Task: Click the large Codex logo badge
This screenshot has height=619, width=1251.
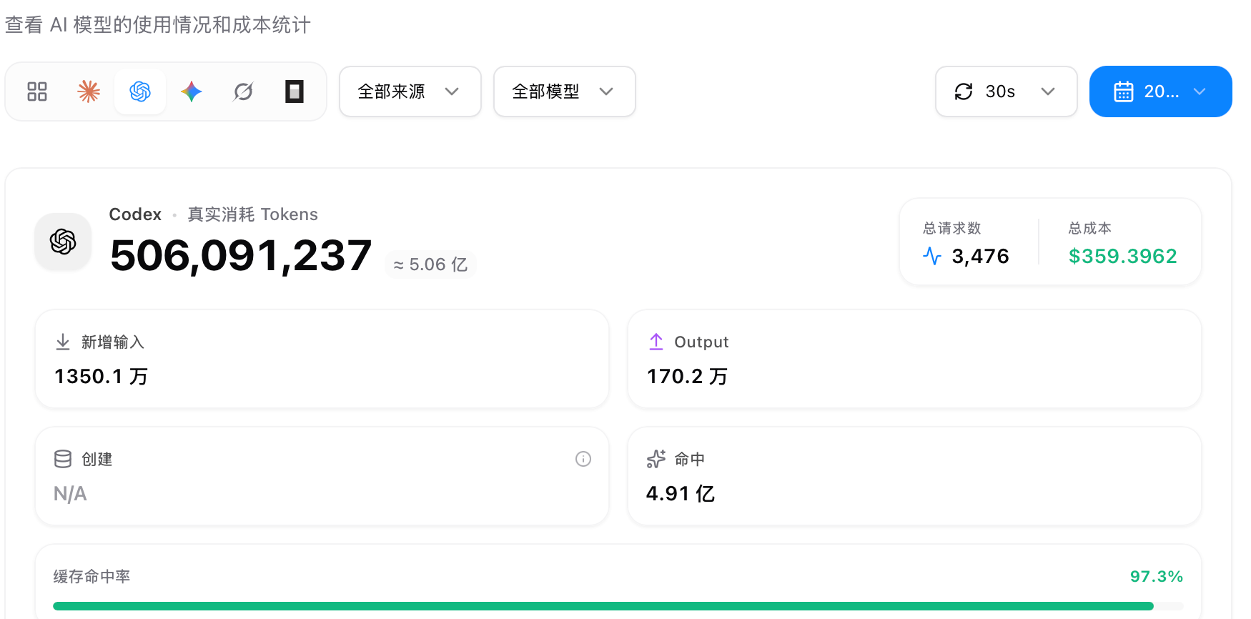Action: tap(63, 242)
